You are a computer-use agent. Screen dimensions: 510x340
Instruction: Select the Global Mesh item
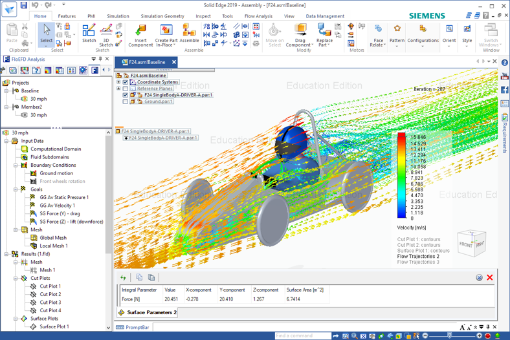tap(53, 238)
